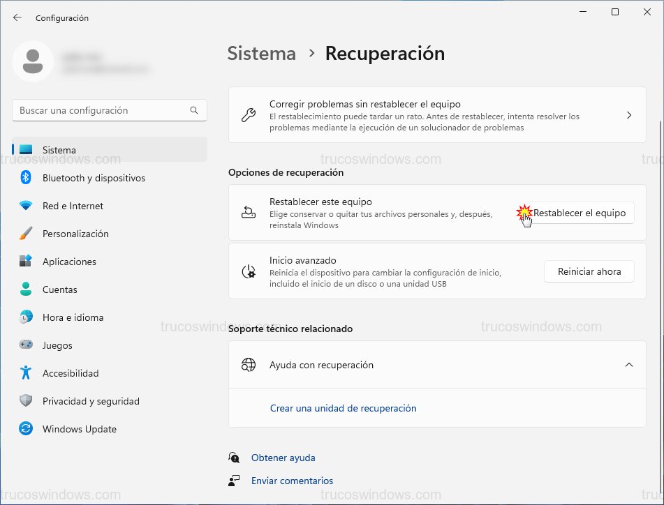The image size is (664, 505).
Task: Select the Privacidad y seguridad shield icon
Action: 27,401
